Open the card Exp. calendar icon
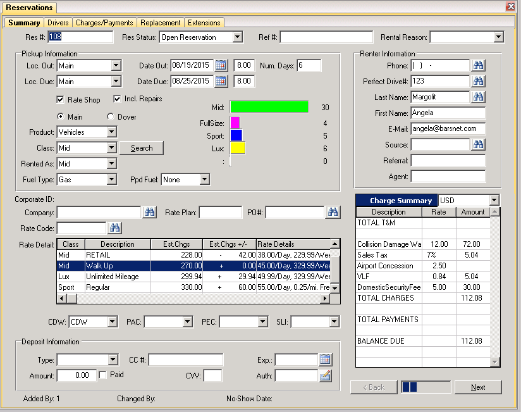 325,359
